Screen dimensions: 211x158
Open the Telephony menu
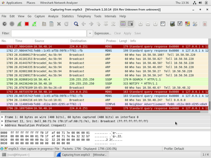(84, 16)
